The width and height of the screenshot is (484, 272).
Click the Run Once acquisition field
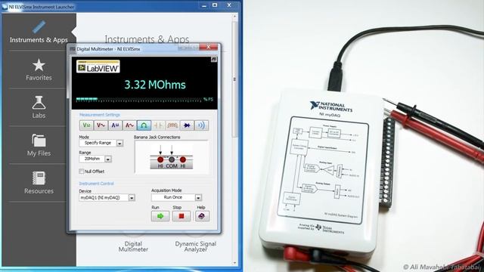click(x=173, y=197)
